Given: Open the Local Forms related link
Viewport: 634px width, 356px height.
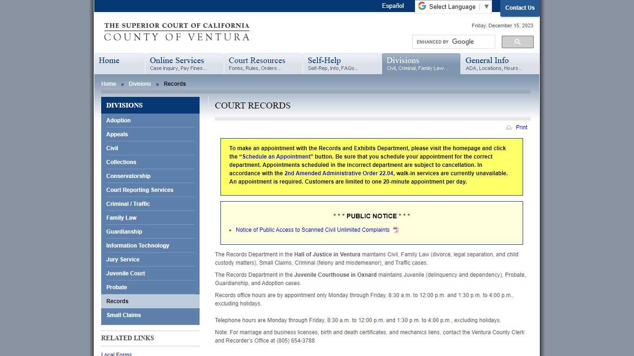Looking at the screenshot, I should tap(116, 354).
